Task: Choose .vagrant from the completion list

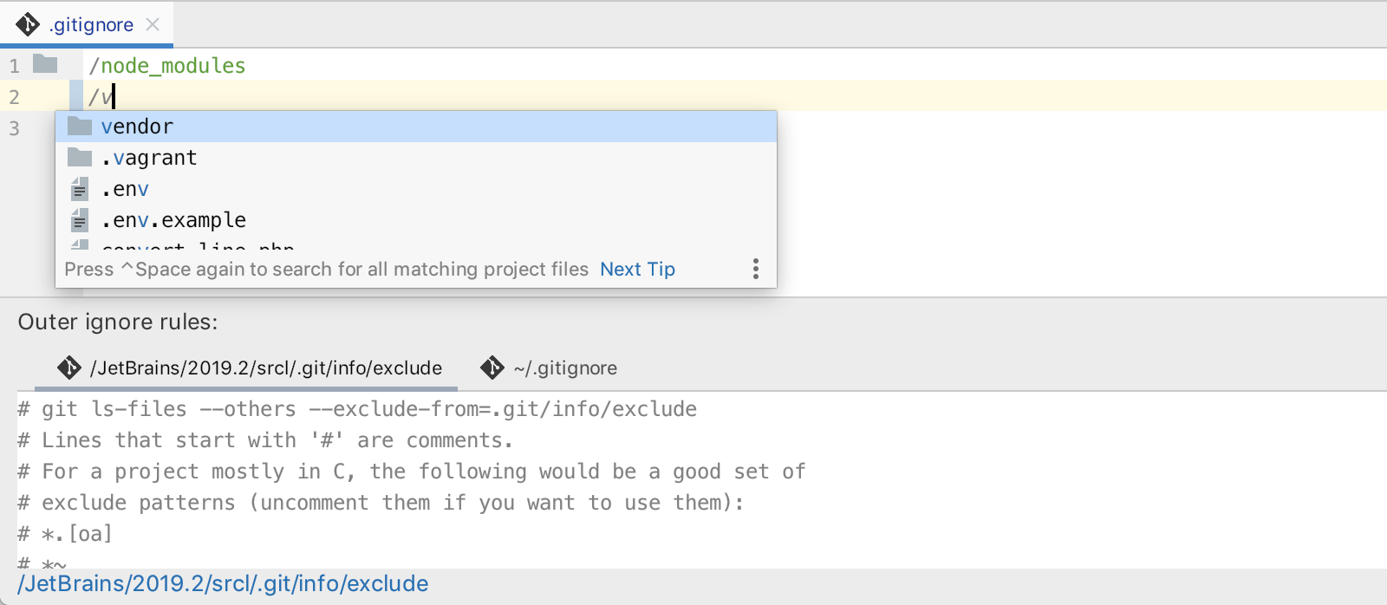Action: tap(149, 158)
